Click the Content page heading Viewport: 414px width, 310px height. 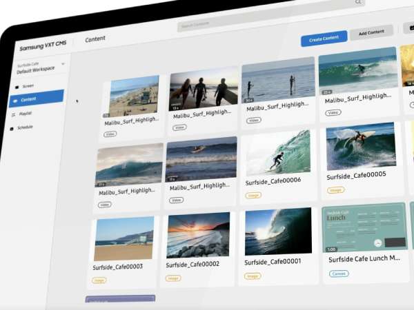[x=95, y=39]
